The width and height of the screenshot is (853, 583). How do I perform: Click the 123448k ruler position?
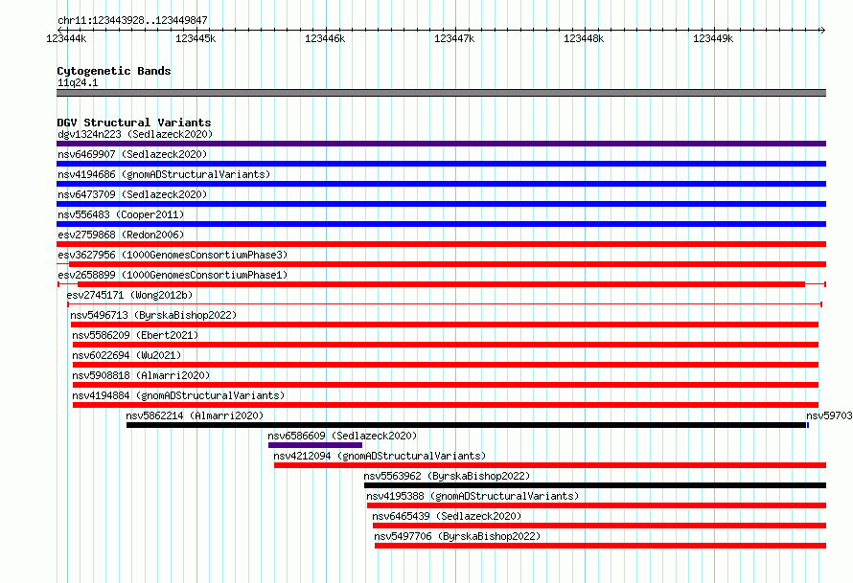[584, 38]
